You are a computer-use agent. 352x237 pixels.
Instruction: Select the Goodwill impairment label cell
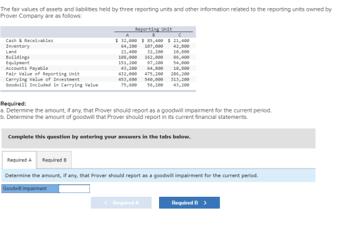coord(30,189)
